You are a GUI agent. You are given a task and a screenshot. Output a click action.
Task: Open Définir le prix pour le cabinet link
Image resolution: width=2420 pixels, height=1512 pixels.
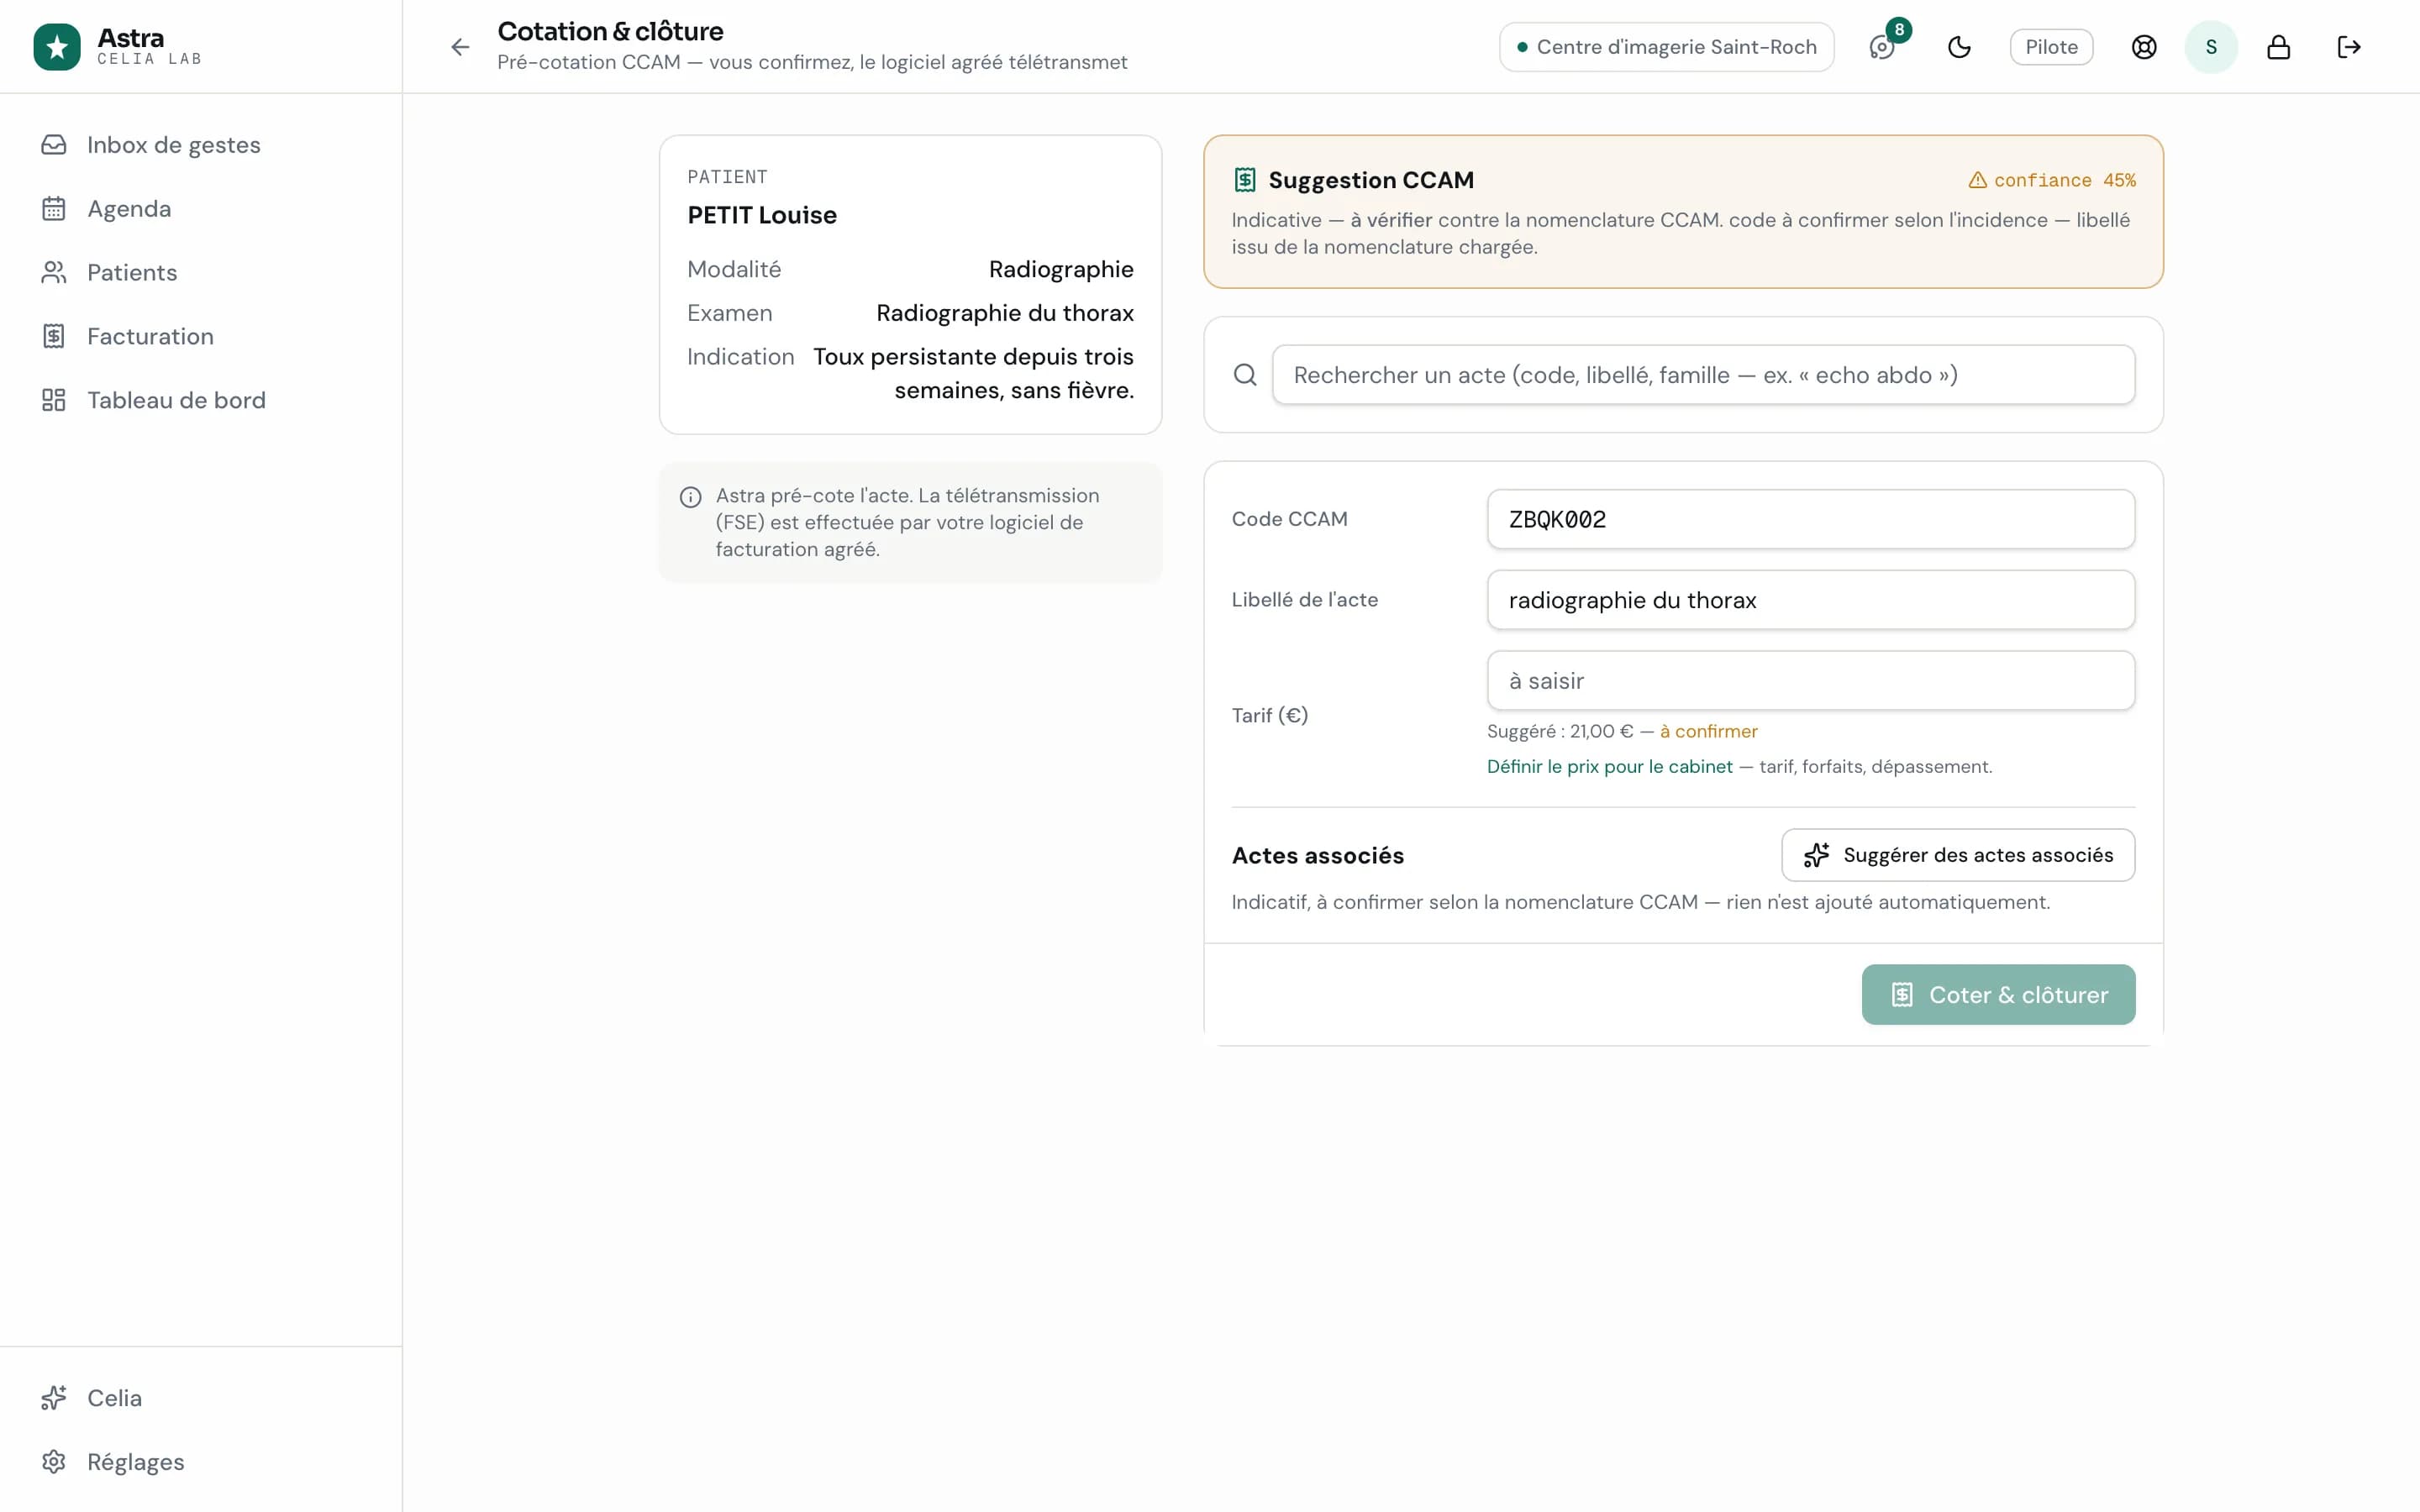1609,767
